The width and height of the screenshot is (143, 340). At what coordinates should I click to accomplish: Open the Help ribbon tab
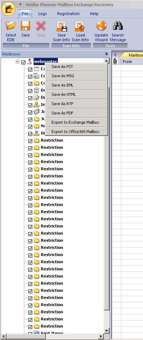pyautogui.click(x=94, y=14)
